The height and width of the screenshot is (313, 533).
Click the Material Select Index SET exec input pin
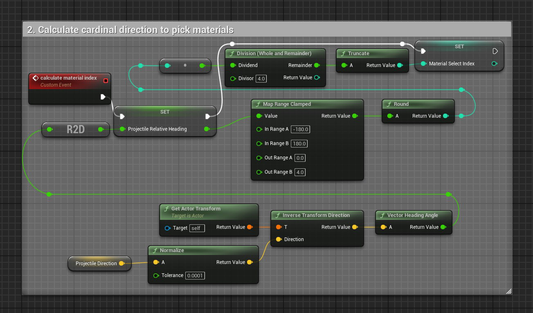tap(423, 51)
